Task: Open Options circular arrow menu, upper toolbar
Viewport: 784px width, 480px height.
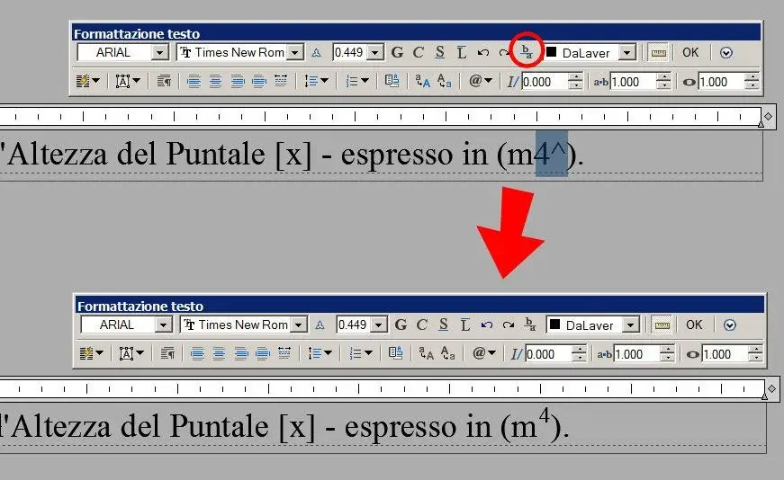Action: tap(726, 52)
